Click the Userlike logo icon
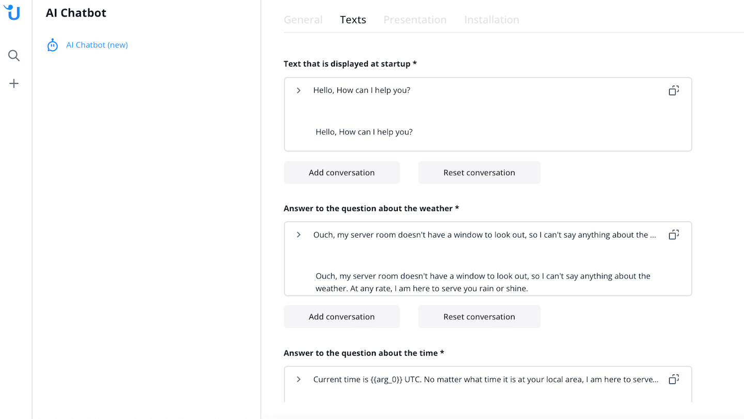 (x=12, y=11)
